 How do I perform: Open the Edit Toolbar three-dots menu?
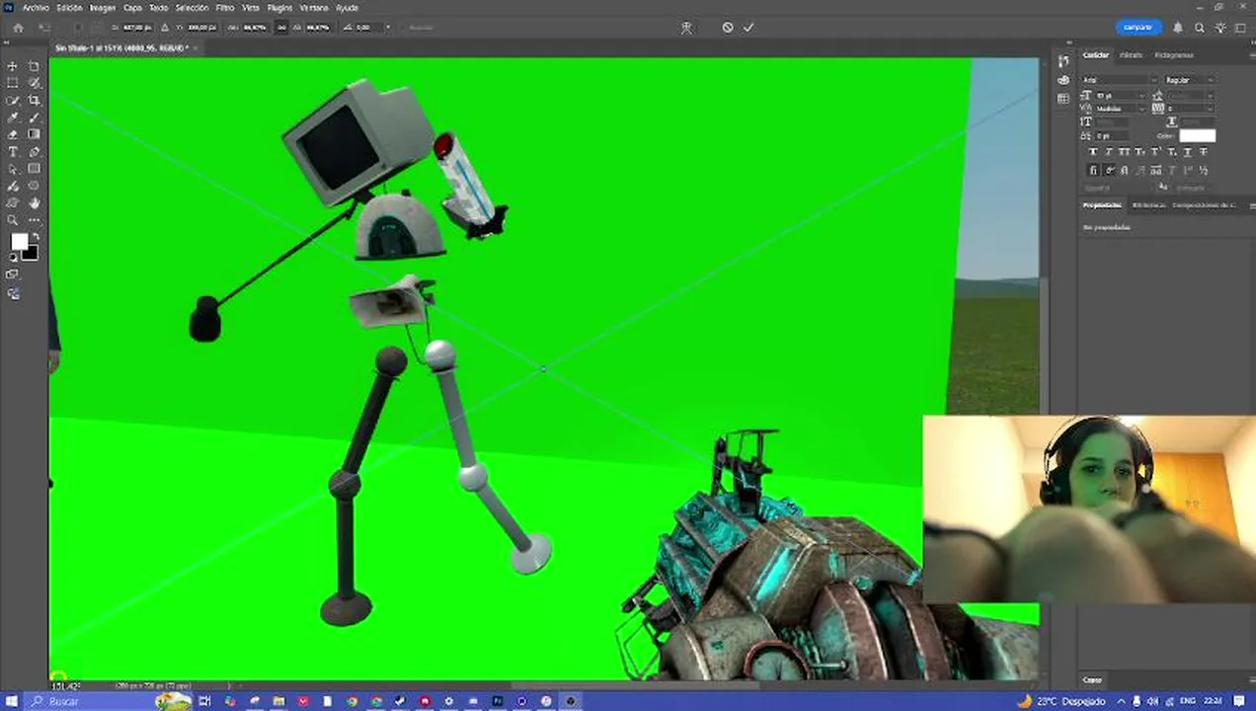pyautogui.click(x=35, y=220)
